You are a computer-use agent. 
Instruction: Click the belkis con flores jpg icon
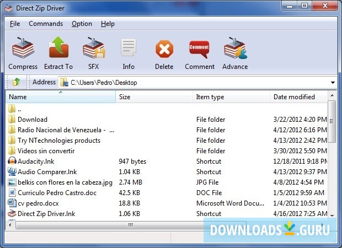[12, 182]
